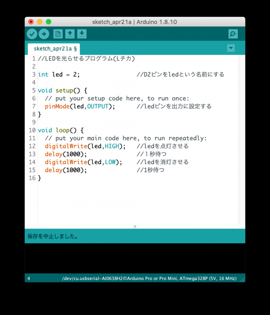270x315 pixels.
Task: Click 'delay' on line 13
Action: point(54,154)
